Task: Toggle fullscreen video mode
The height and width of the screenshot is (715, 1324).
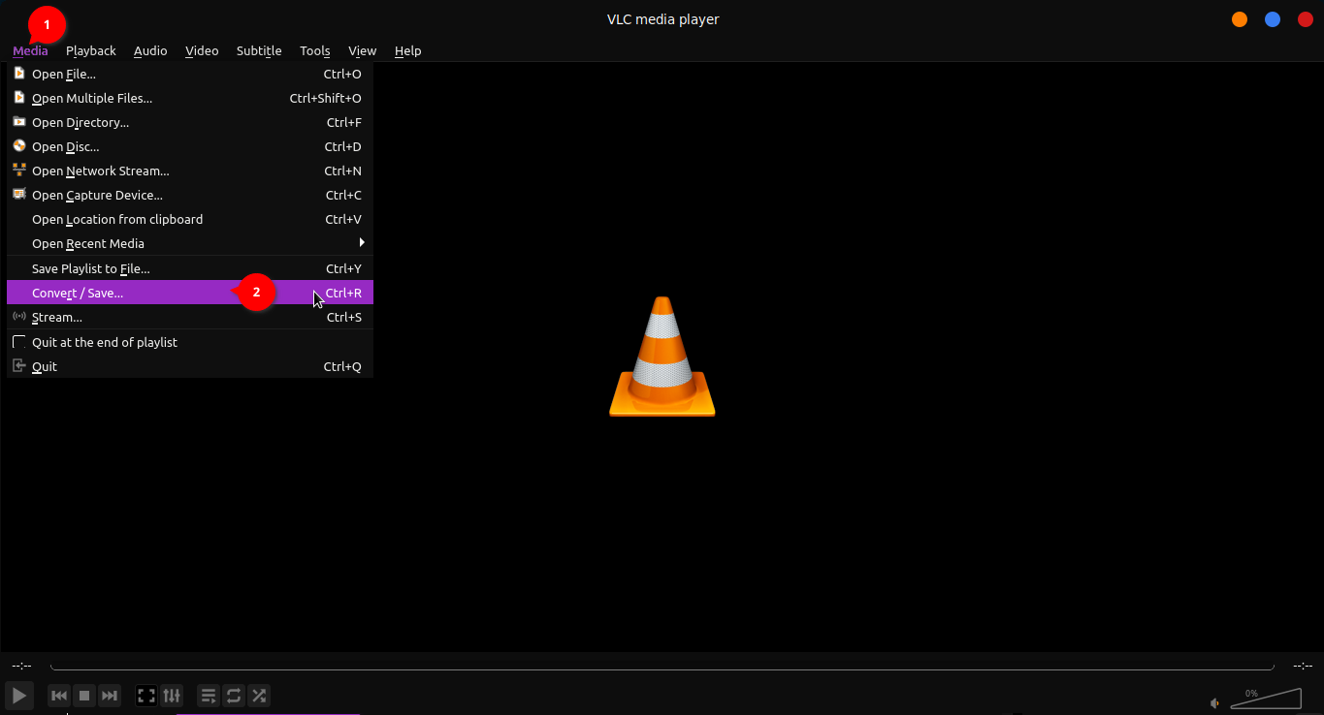Action: pyautogui.click(x=146, y=696)
